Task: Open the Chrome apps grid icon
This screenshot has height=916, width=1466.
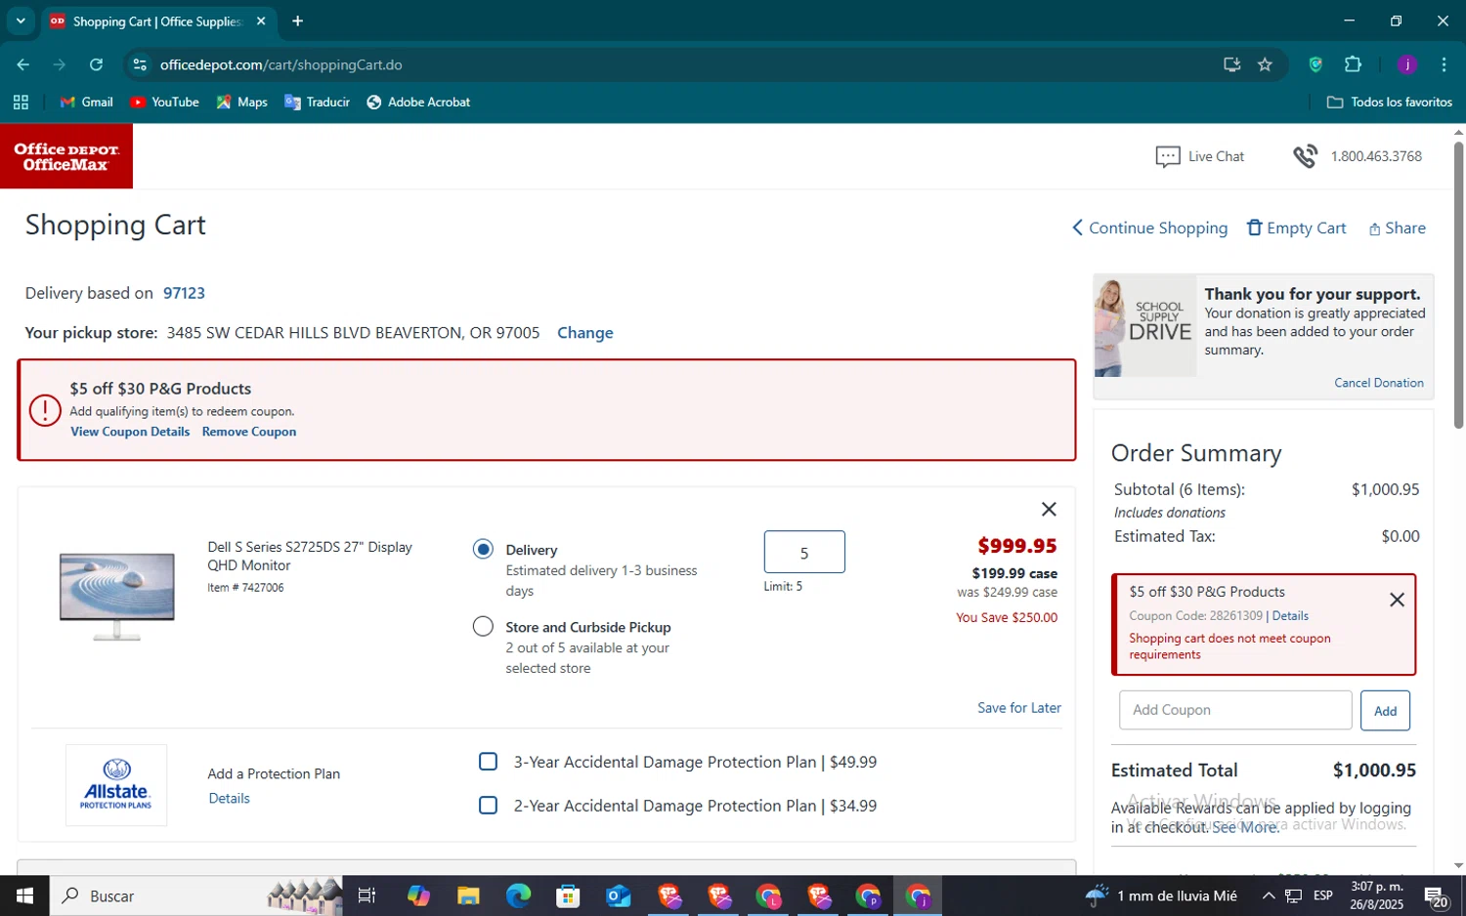Action: (21, 102)
